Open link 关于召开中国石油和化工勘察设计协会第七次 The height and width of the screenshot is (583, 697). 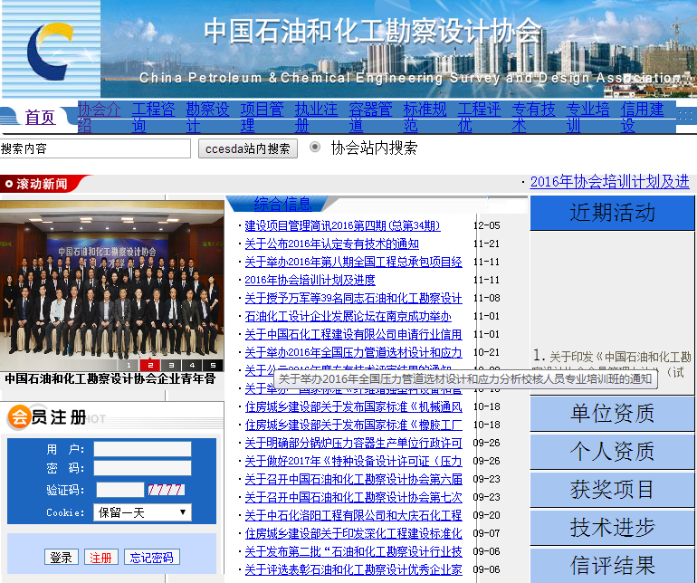click(x=353, y=498)
